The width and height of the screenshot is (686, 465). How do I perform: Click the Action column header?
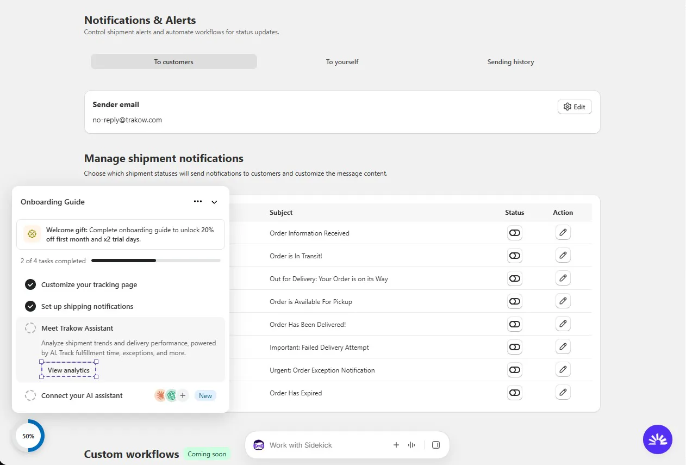click(563, 212)
